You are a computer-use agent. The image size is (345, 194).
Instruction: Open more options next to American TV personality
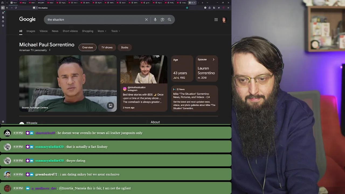50,50
